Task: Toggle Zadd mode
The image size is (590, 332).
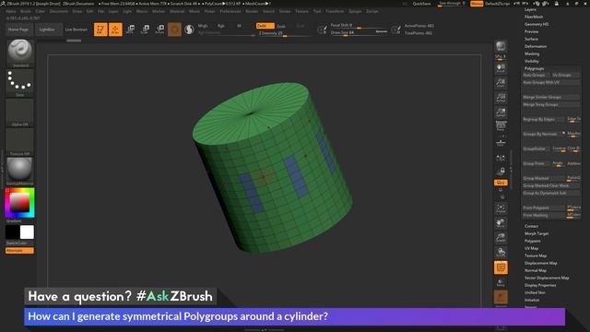Action: 265,26
